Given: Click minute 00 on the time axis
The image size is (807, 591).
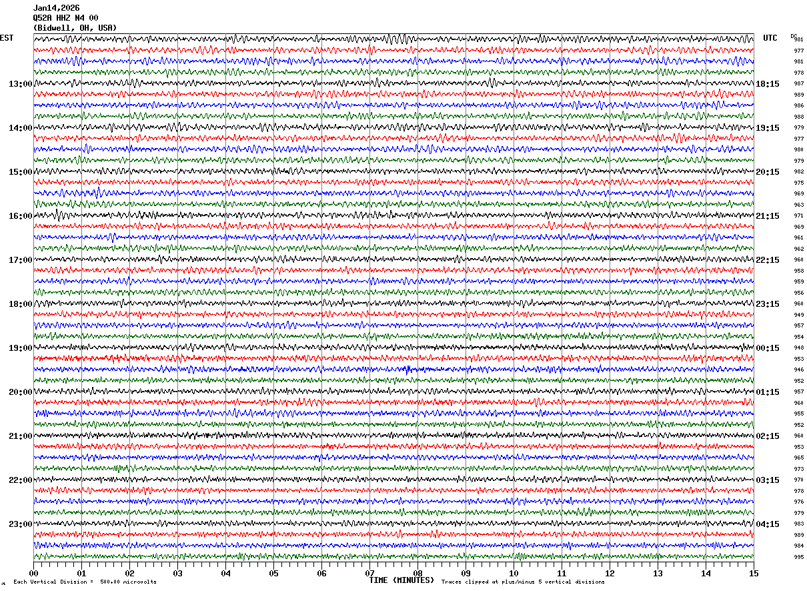Looking at the screenshot, I should click(x=33, y=573).
